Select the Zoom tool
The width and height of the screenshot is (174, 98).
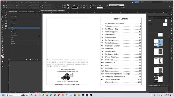[2, 52]
